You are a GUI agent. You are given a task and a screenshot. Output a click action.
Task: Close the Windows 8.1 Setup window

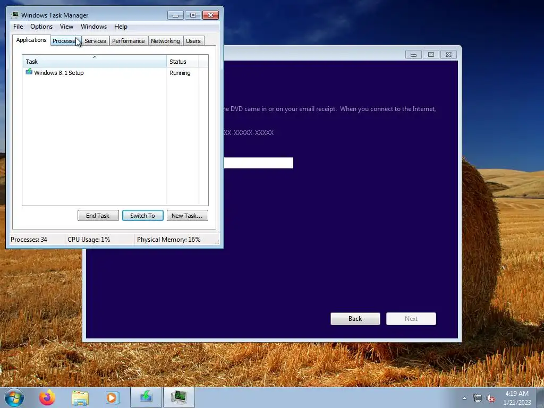pyautogui.click(x=448, y=55)
